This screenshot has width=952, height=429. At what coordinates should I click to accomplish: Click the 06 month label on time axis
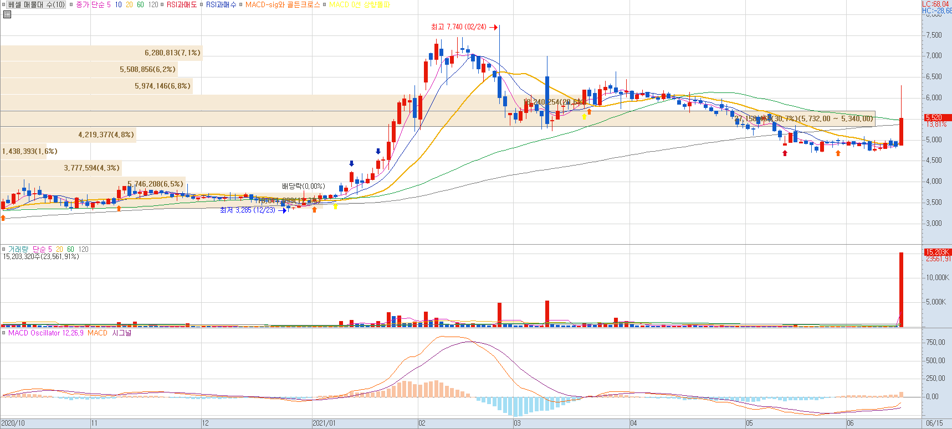coord(850,423)
